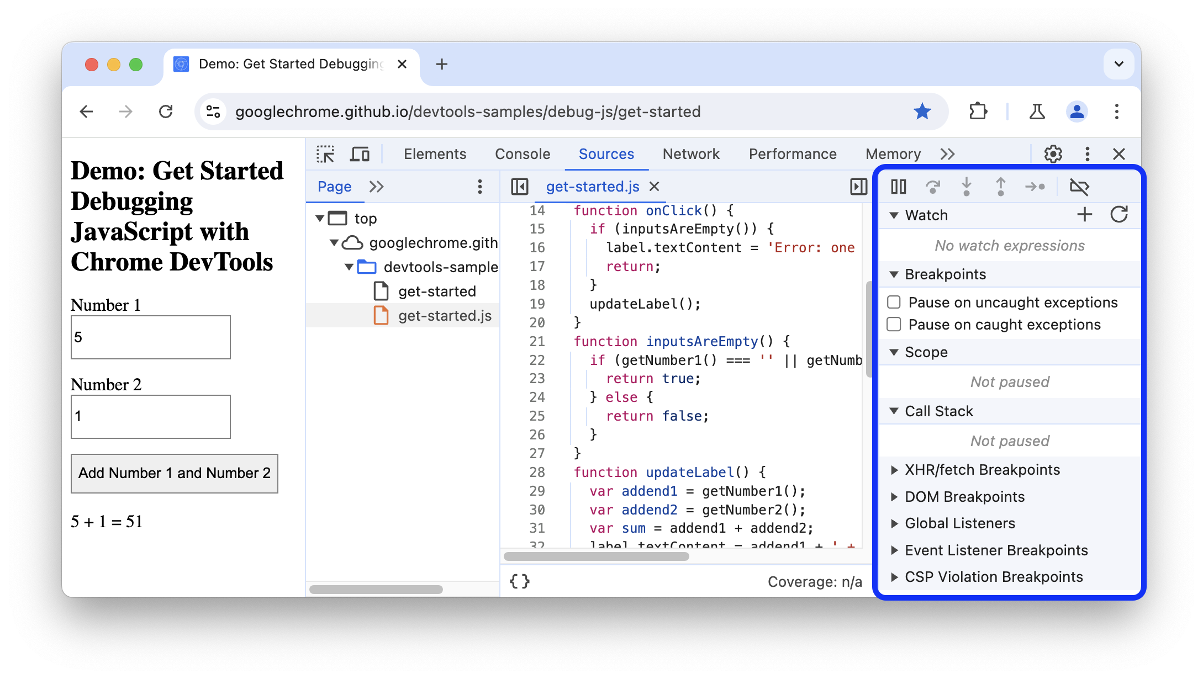
Task: Switch to the Network tab
Action: tap(691, 153)
